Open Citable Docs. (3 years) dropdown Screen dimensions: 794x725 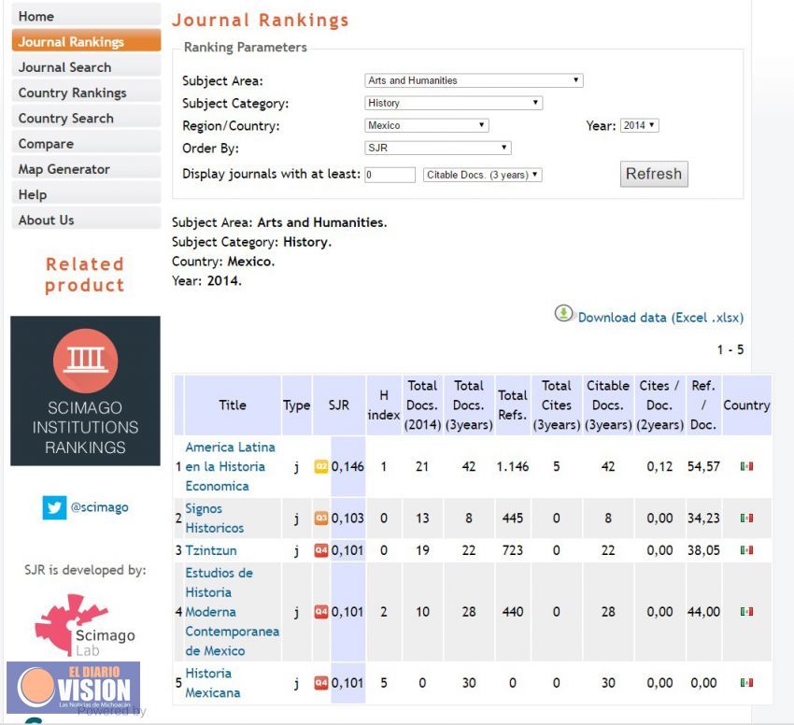pos(483,175)
